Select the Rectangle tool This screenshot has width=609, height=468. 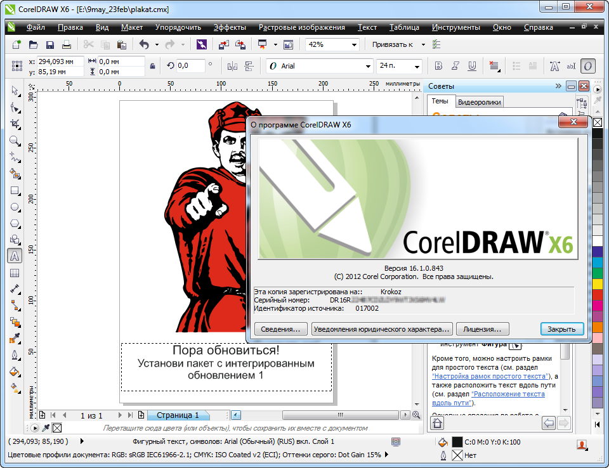[x=14, y=190]
